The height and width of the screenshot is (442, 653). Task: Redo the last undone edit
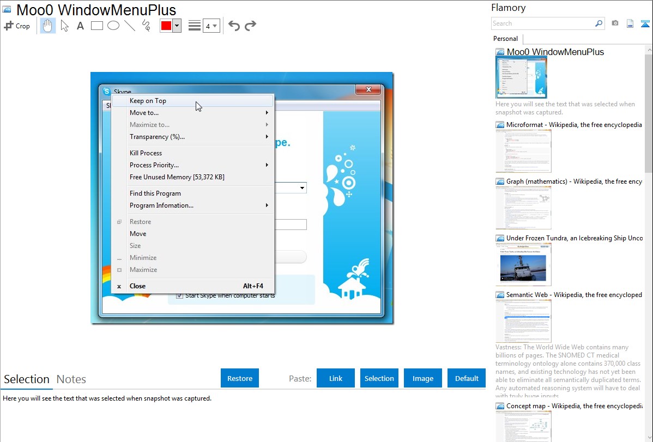coord(250,26)
